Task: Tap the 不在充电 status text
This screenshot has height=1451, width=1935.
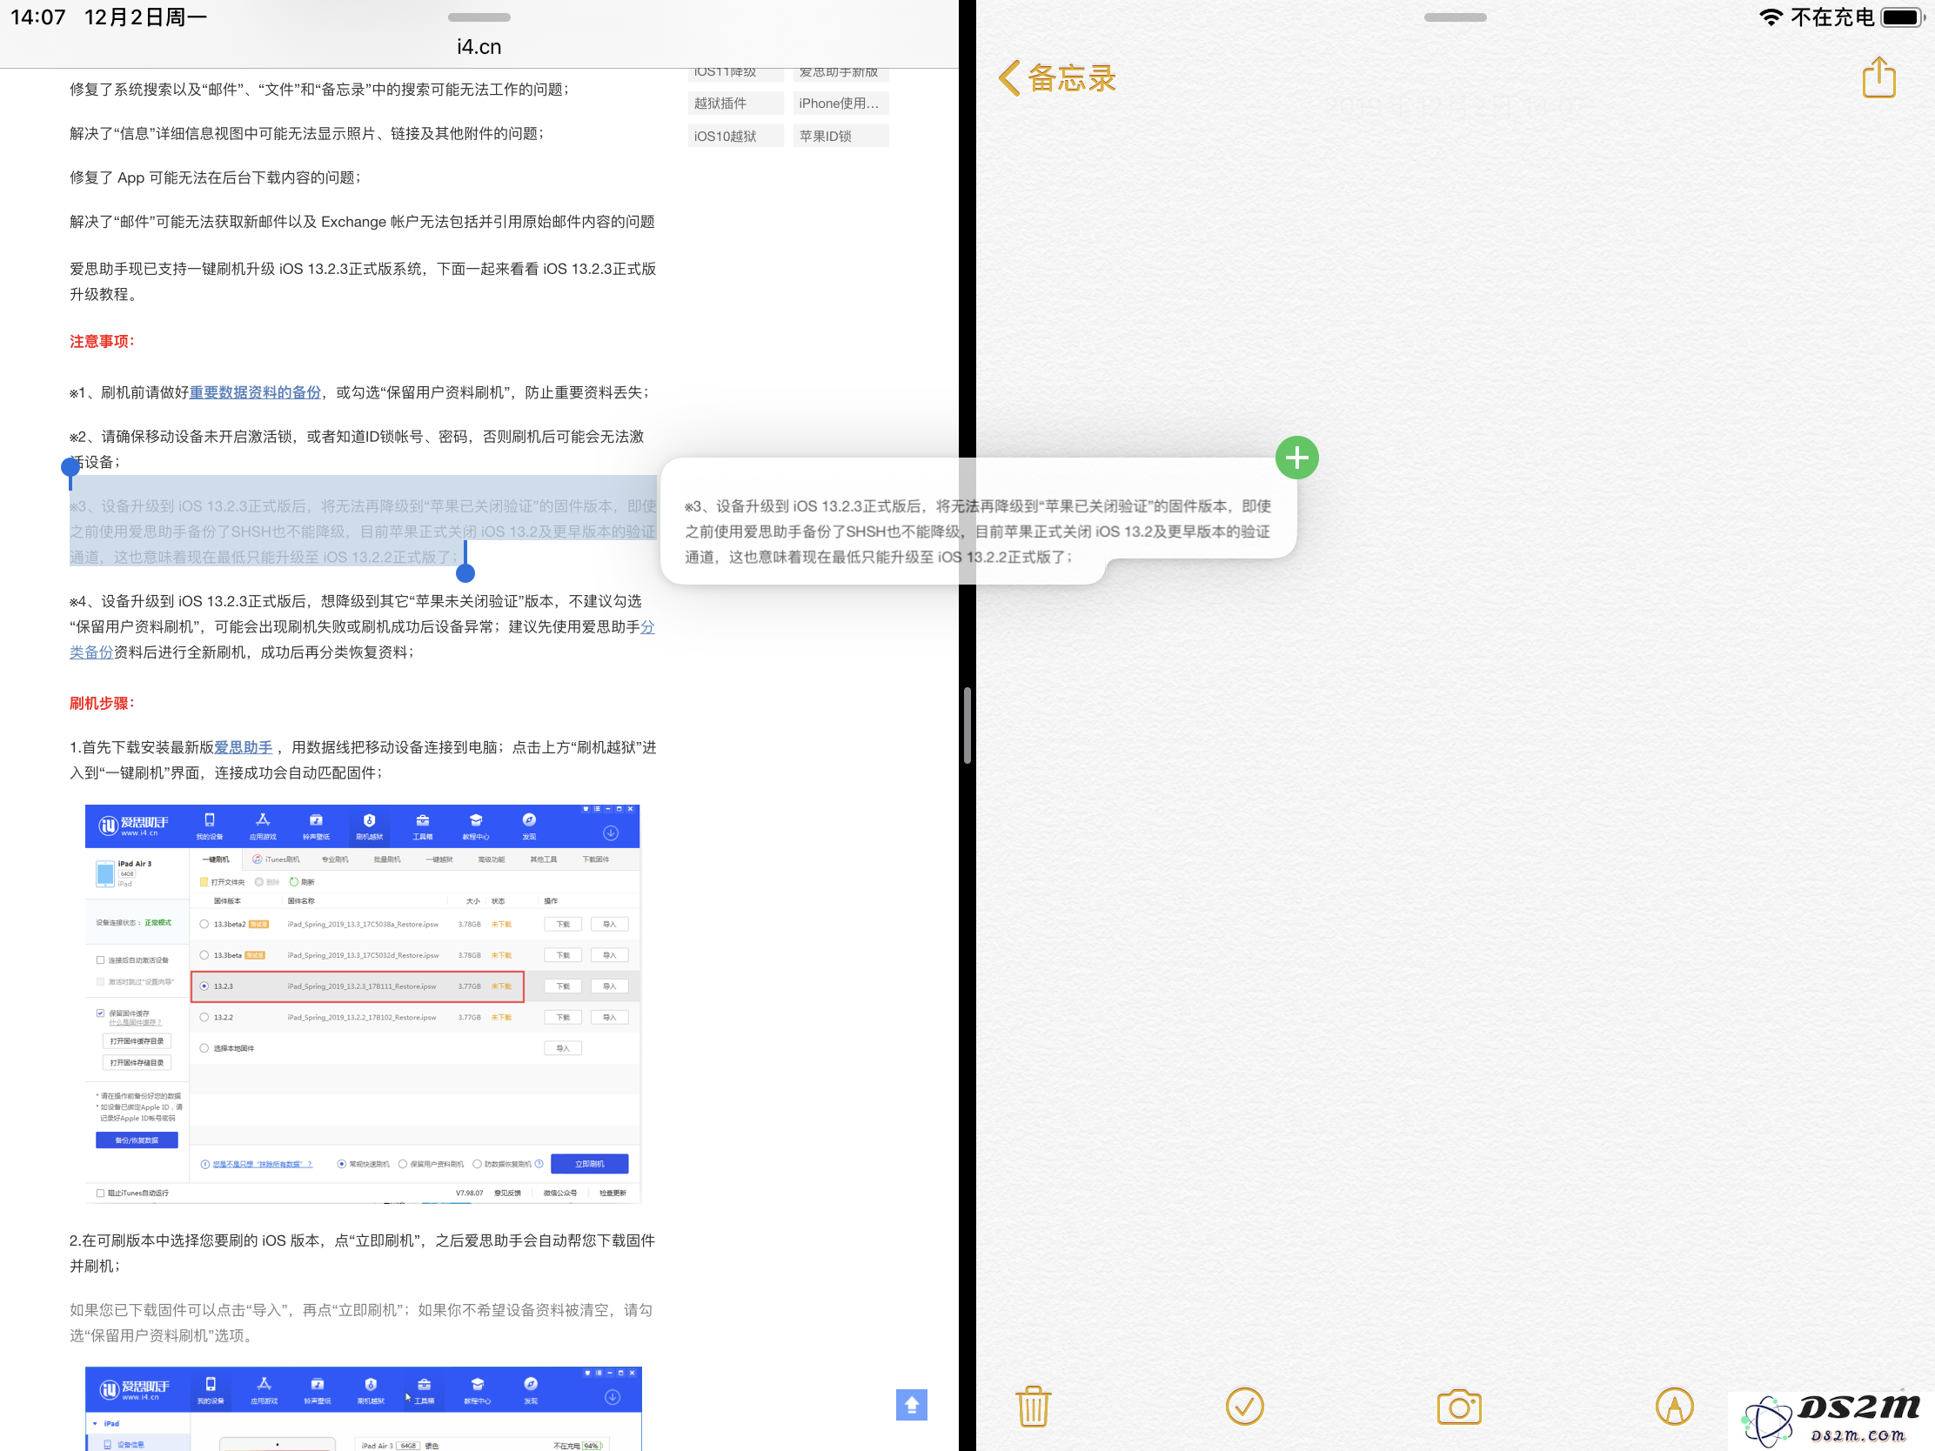Action: click(1831, 17)
